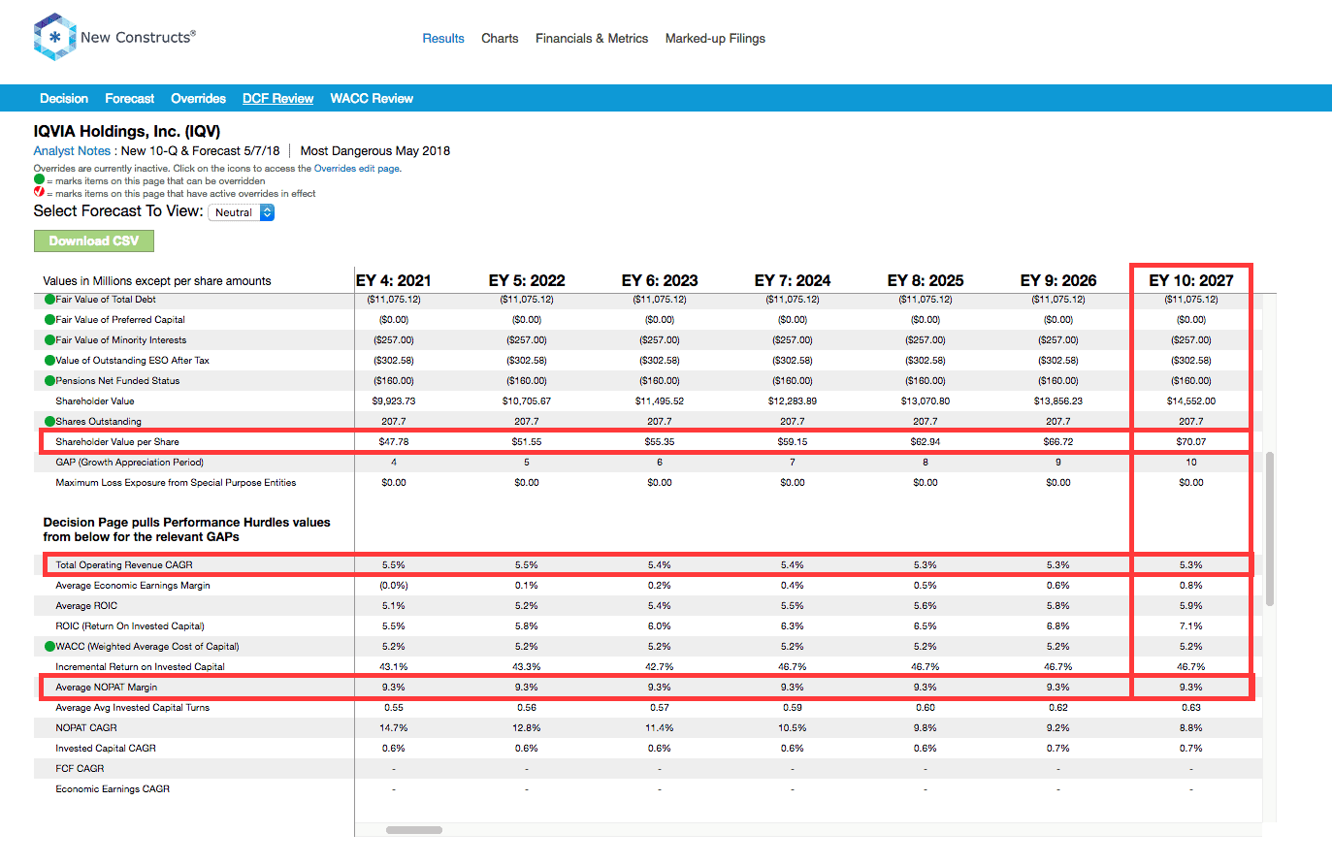The width and height of the screenshot is (1332, 865).
Task: Click the Invested Capital CAGR label
Action: (106, 748)
